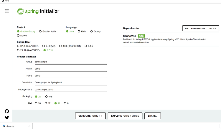Select Spring Boot 3.0.5
This screenshot has width=221, height=129.
point(89,46)
